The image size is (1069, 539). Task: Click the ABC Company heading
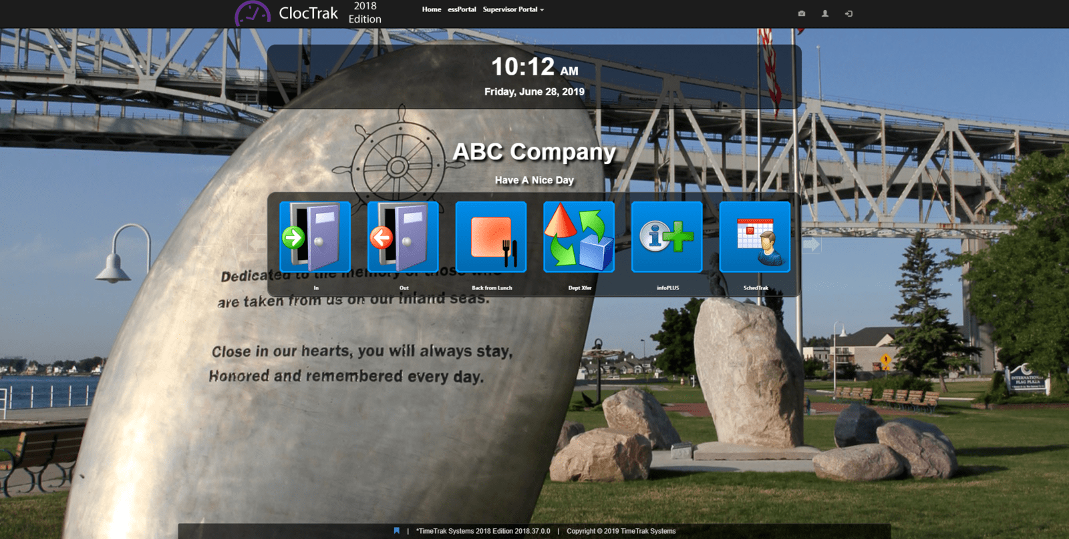[534, 152]
